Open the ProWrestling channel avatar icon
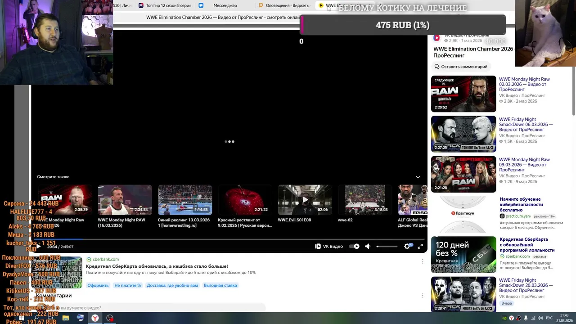The height and width of the screenshot is (324, 576). pyautogui.click(x=436, y=38)
